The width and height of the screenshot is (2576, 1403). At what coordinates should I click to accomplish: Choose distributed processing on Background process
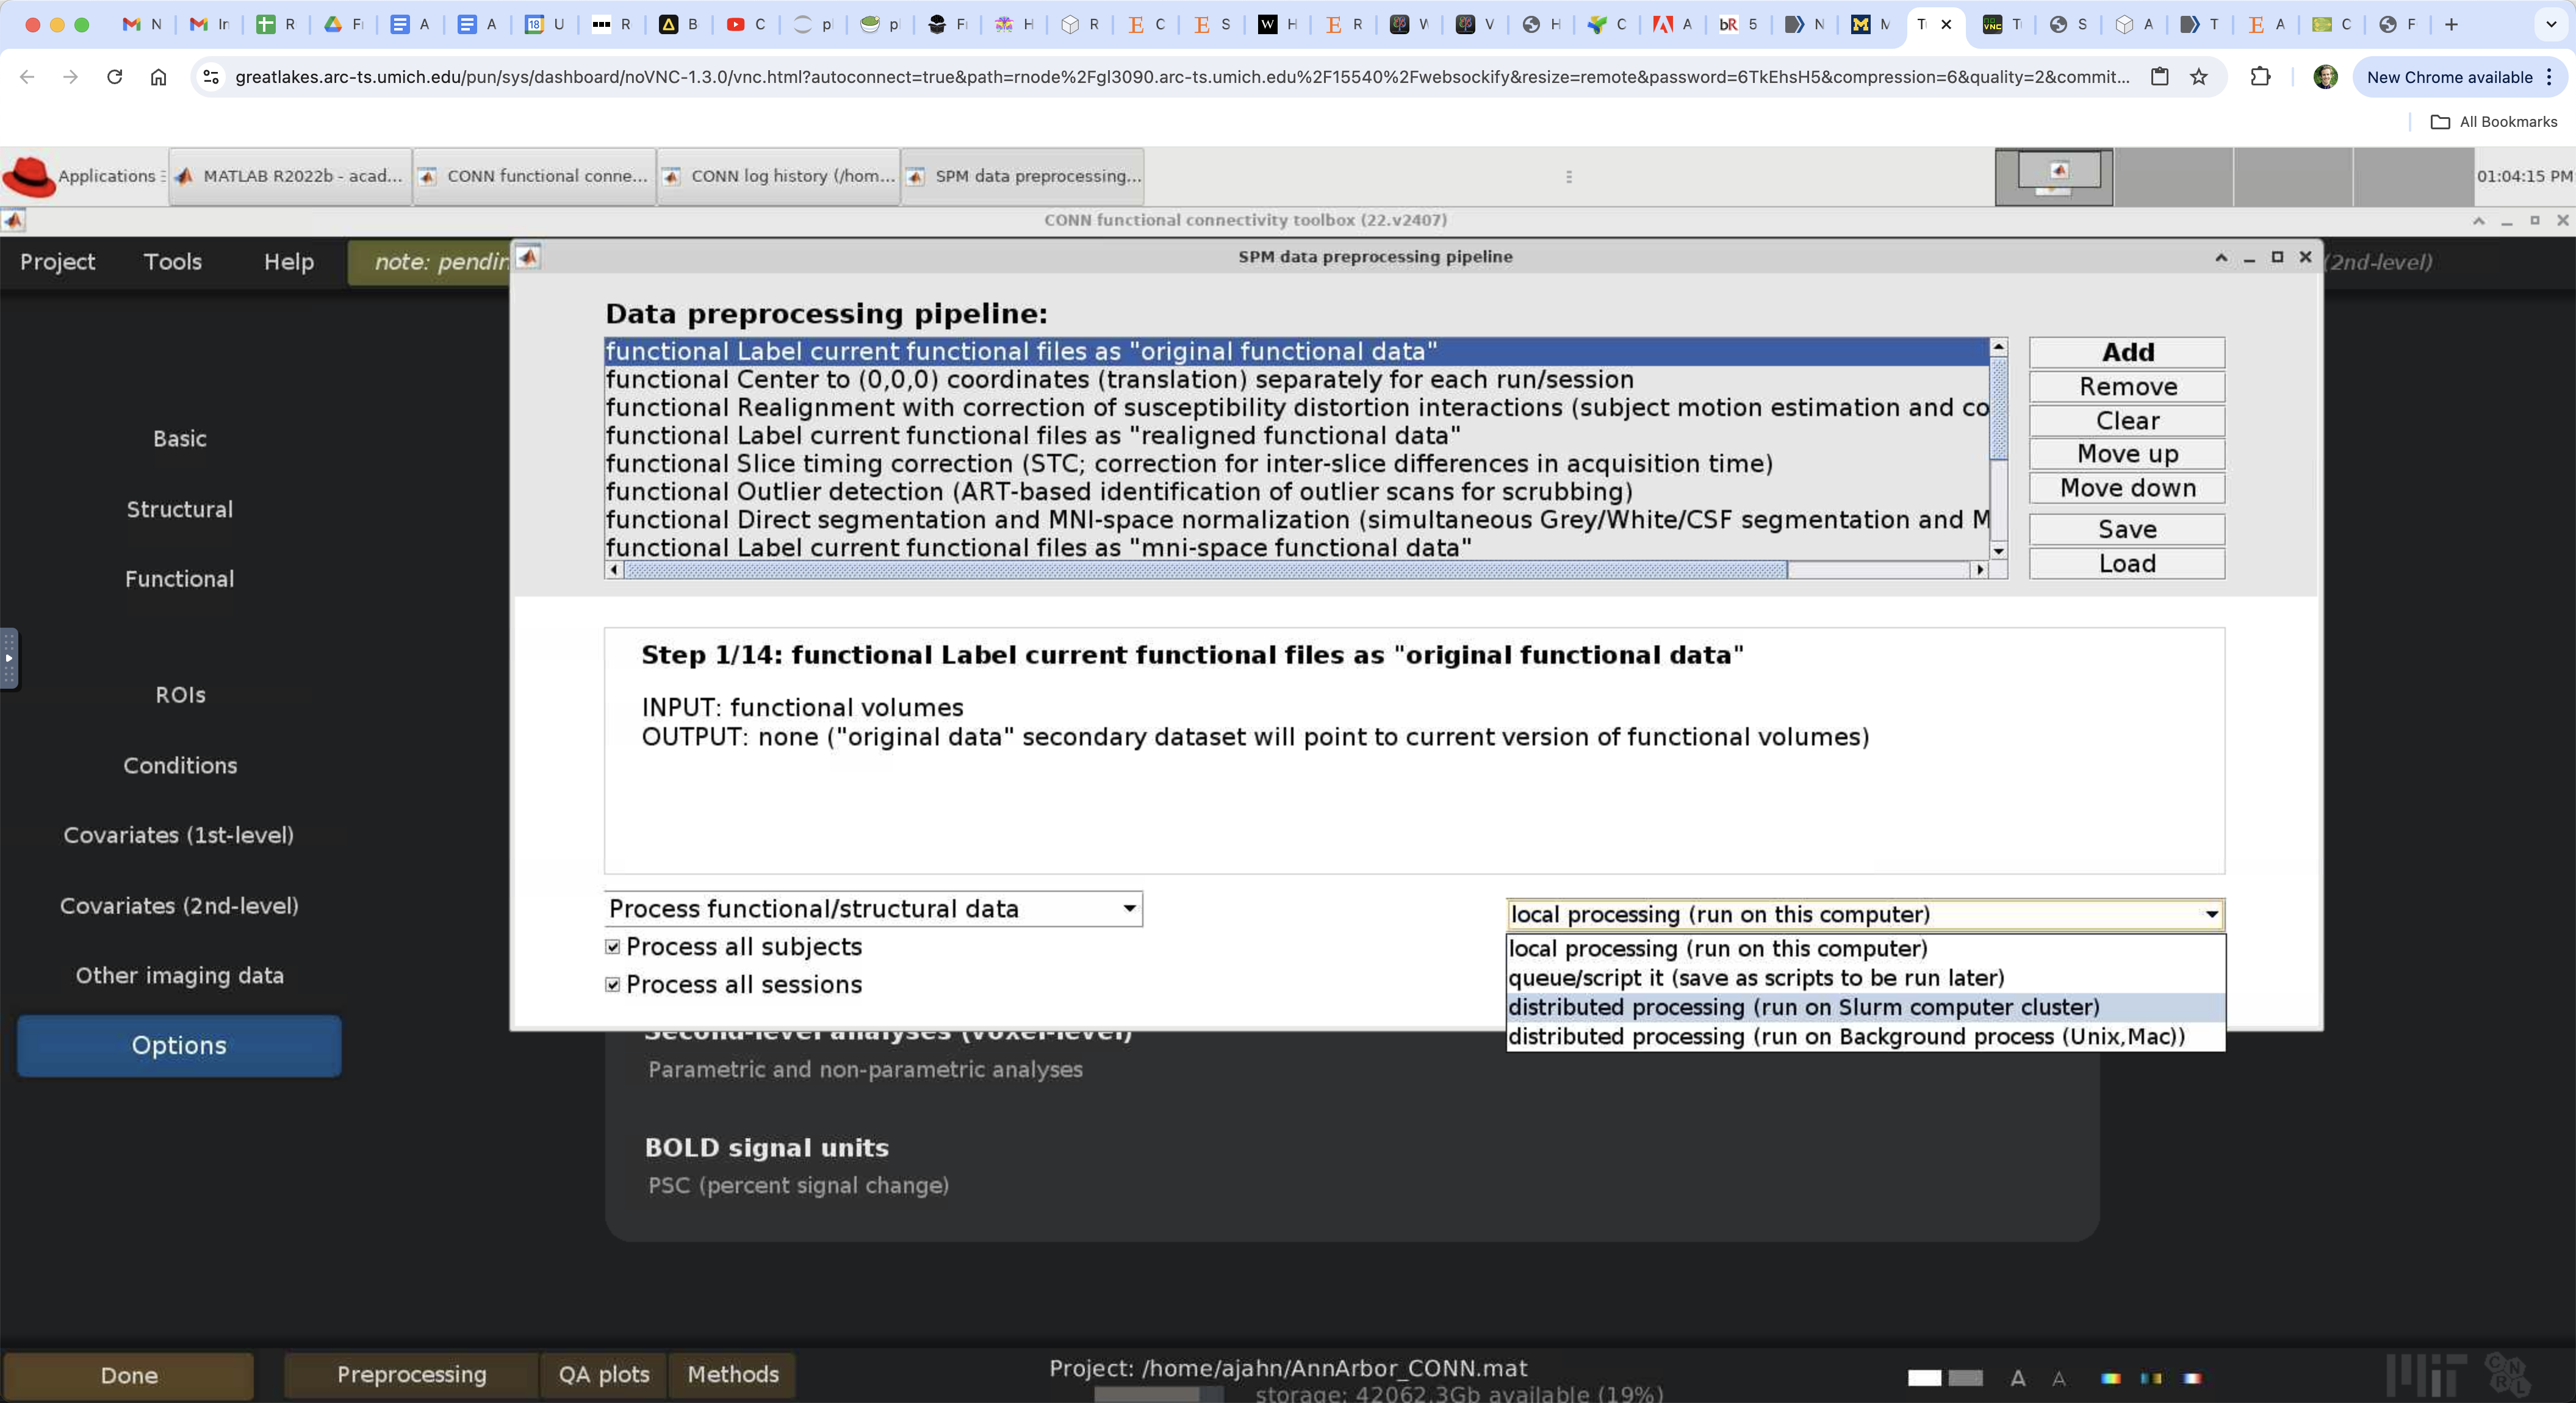[x=1865, y=1037]
